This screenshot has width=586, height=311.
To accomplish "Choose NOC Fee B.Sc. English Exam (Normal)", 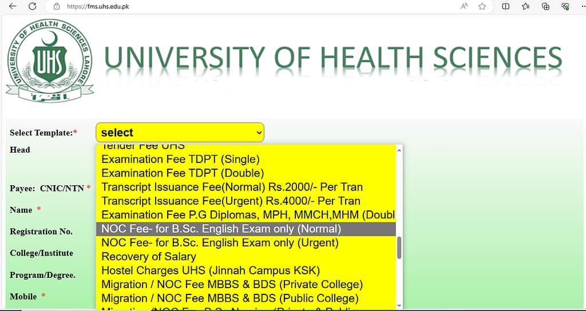I will [x=221, y=229].
